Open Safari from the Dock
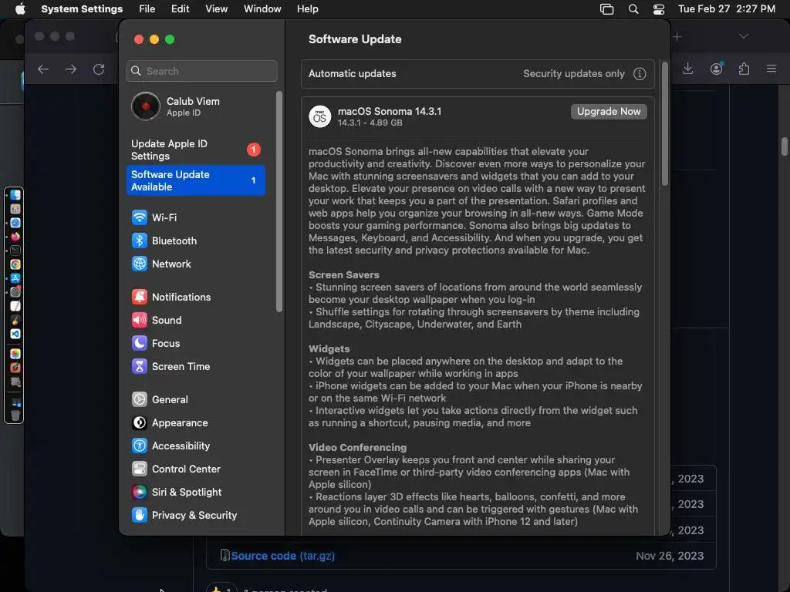Image resolution: width=790 pixels, height=592 pixels. pyautogui.click(x=15, y=223)
